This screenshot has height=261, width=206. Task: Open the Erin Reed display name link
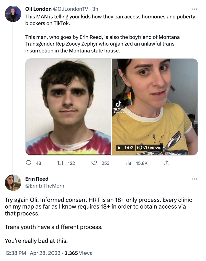pyautogui.click(x=37, y=179)
